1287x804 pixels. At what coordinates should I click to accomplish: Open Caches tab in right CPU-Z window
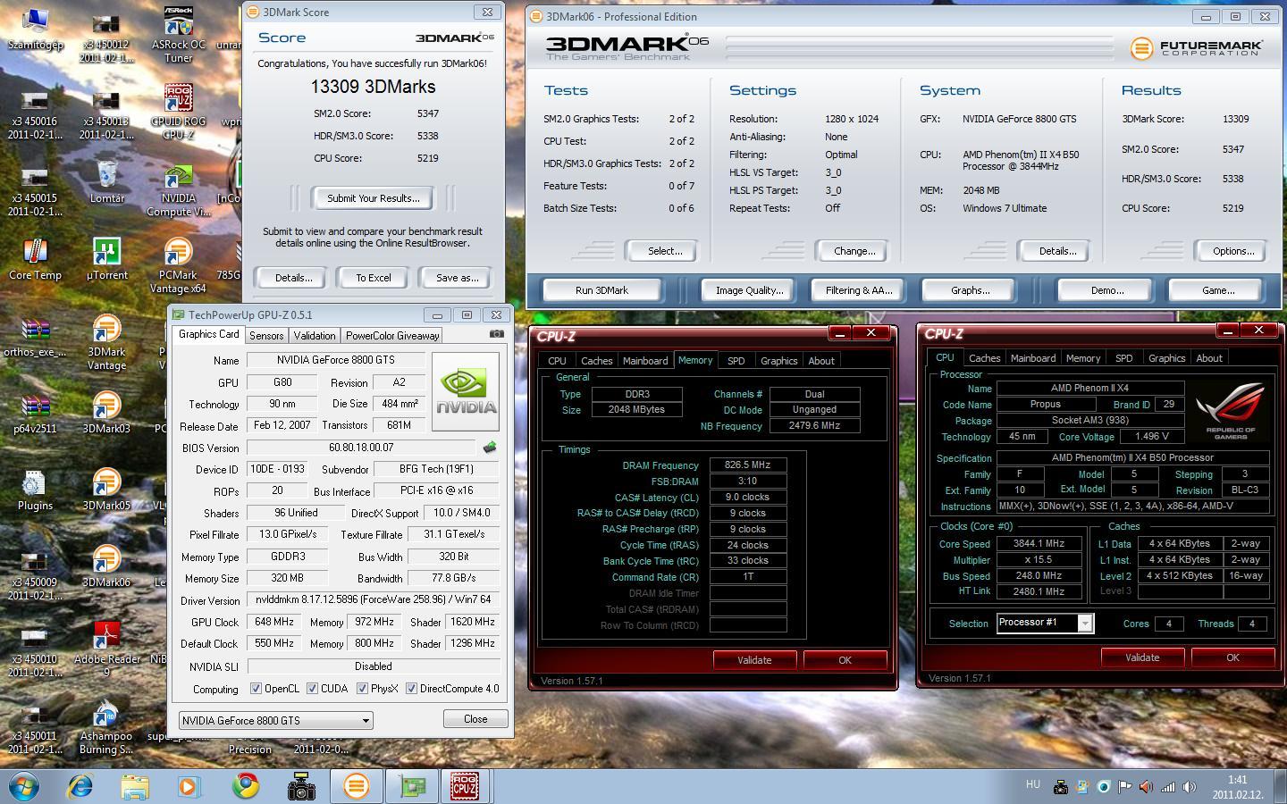coord(984,358)
